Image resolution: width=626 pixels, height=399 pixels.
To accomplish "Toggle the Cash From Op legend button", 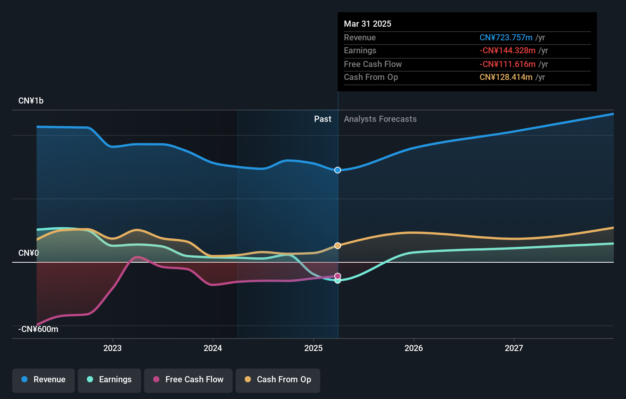I will tap(278, 380).
